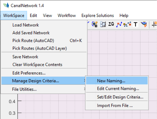The width and height of the screenshot is (157, 119).
Task: Choose Pick Route (AutoCAD)
Action: [44, 41]
